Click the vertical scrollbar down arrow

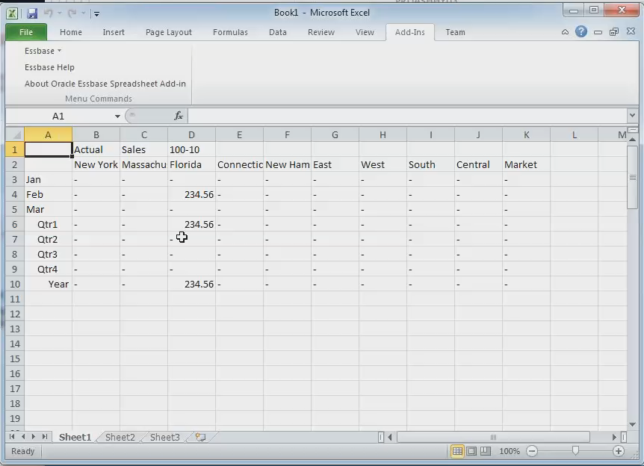tap(633, 424)
